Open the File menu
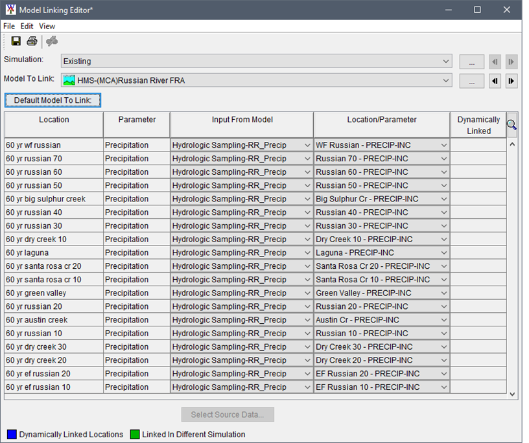The image size is (529, 443). click(8, 26)
